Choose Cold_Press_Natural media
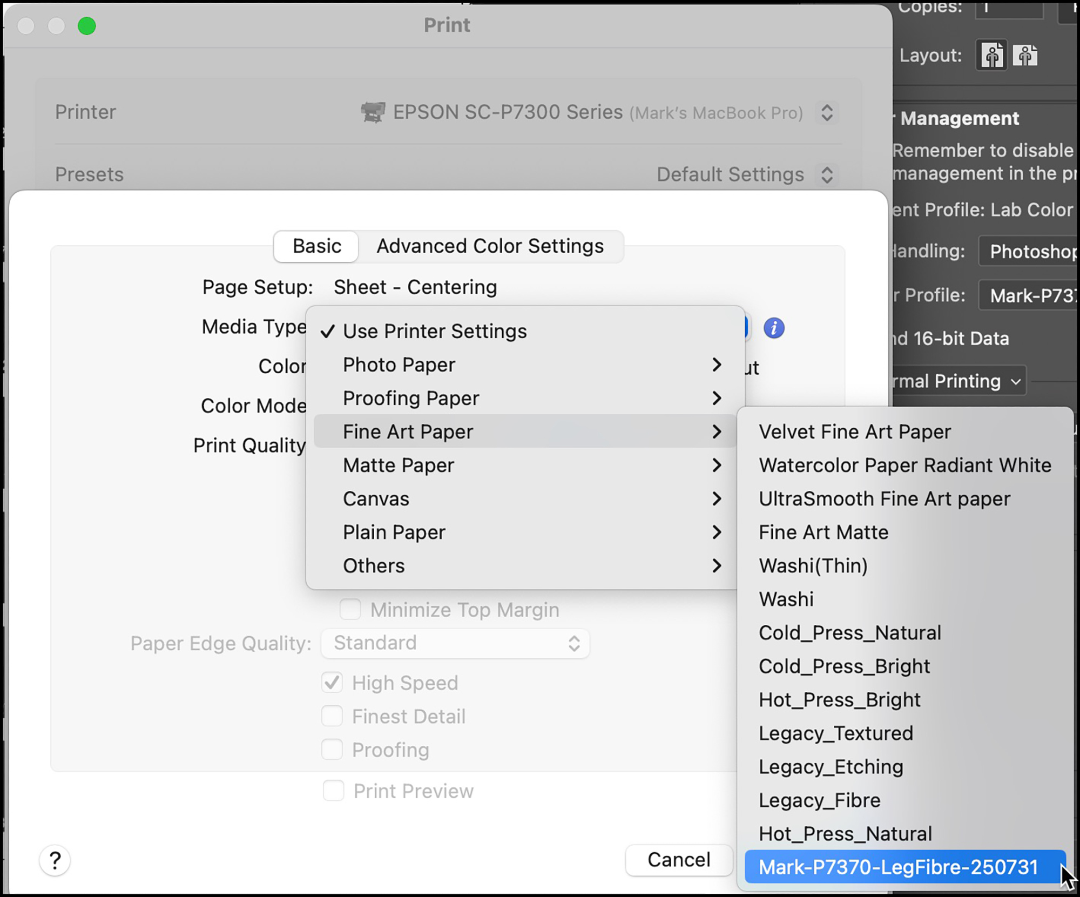Viewport: 1080px width, 897px height. point(905,632)
